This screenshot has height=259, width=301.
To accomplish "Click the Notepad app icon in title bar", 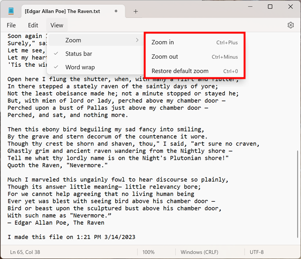I will click(11, 11).
